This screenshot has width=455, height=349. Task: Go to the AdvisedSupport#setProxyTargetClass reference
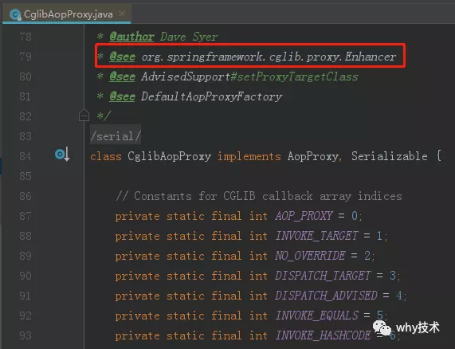[249, 76]
